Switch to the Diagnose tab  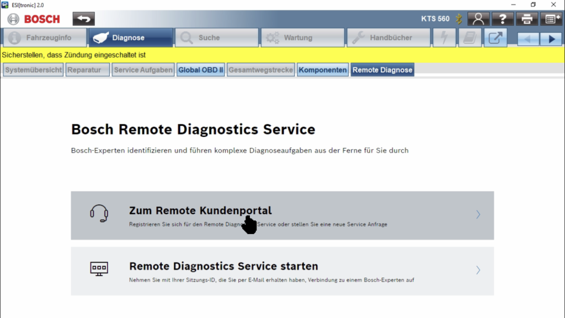[x=130, y=38]
